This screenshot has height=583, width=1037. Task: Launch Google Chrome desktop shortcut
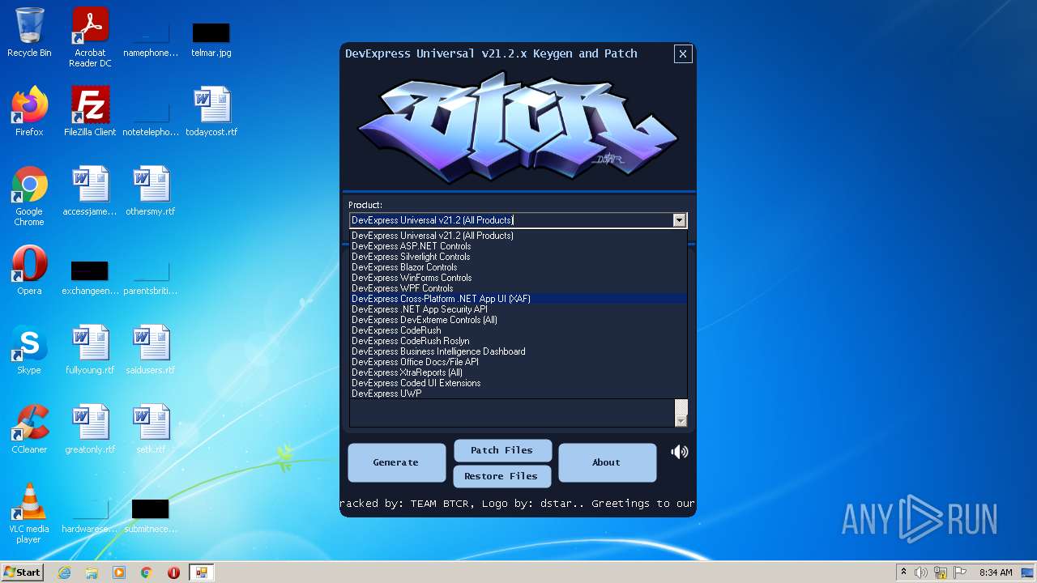point(29,197)
